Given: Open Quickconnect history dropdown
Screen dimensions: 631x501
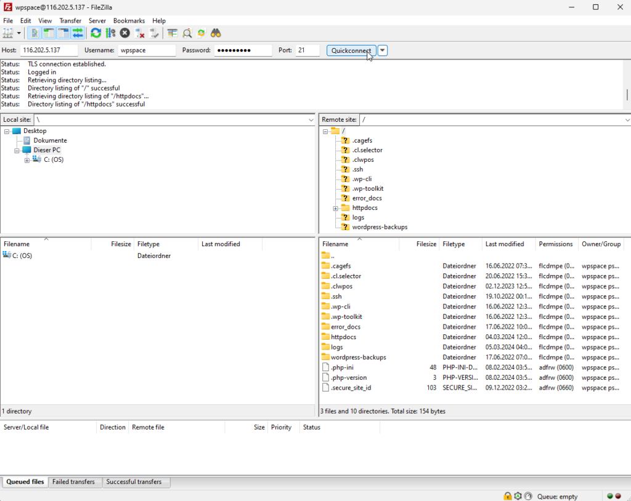Looking at the screenshot, I should (383, 50).
